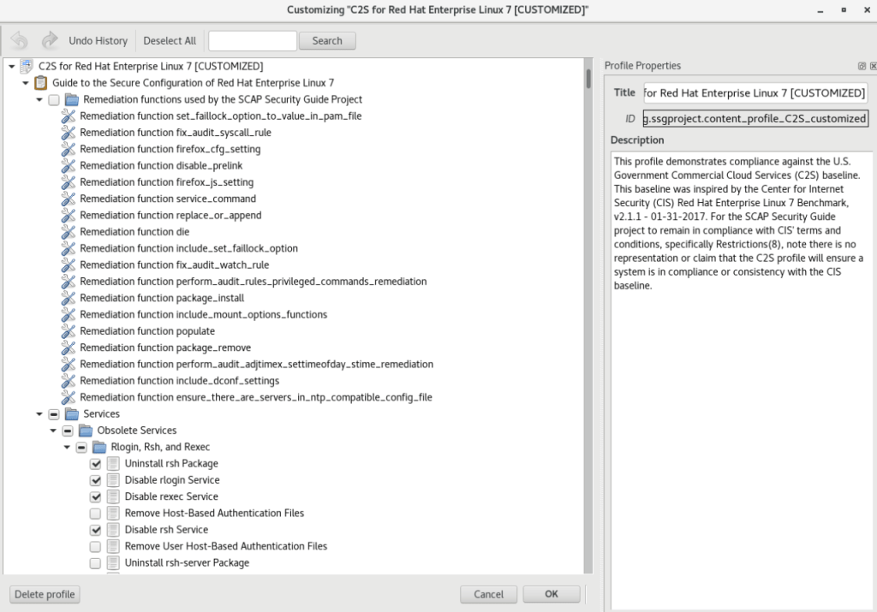Click the Obsolete Services folder icon
The height and width of the screenshot is (612, 877).
(86, 431)
